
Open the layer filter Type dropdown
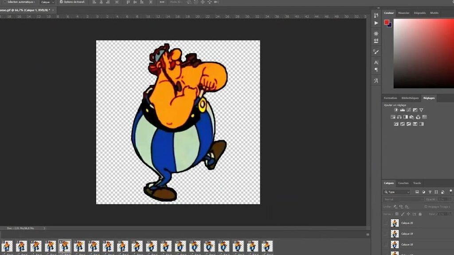coord(397,192)
